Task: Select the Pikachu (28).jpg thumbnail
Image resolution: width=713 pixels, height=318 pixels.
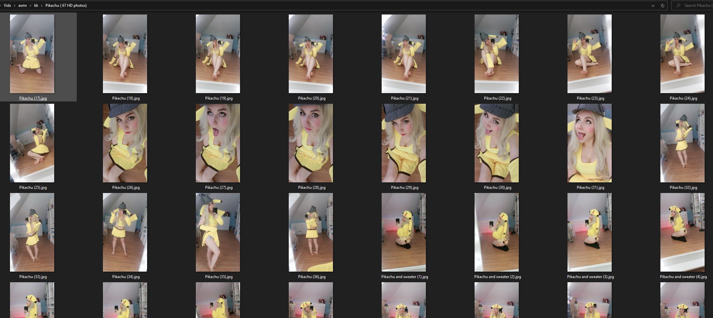Action: [311, 143]
